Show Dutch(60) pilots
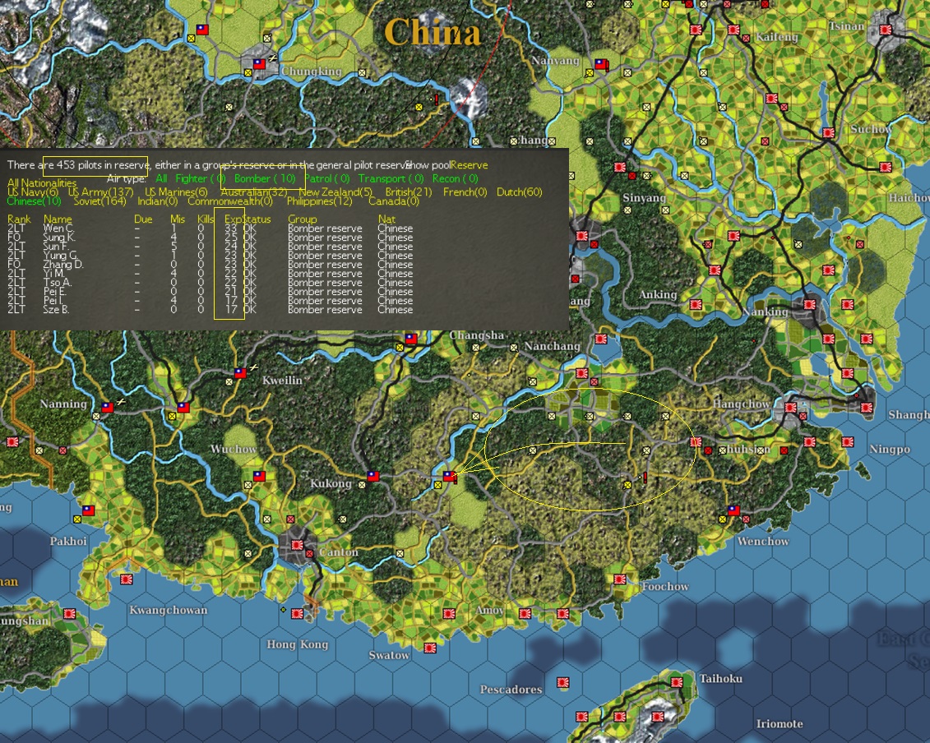This screenshot has width=930, height=743. (520, 192)
